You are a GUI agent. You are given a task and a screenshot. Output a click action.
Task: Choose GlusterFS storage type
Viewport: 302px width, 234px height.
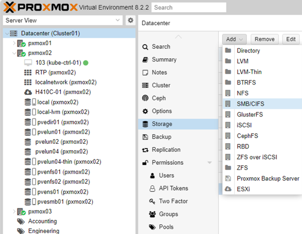click(x=262, y=114)
